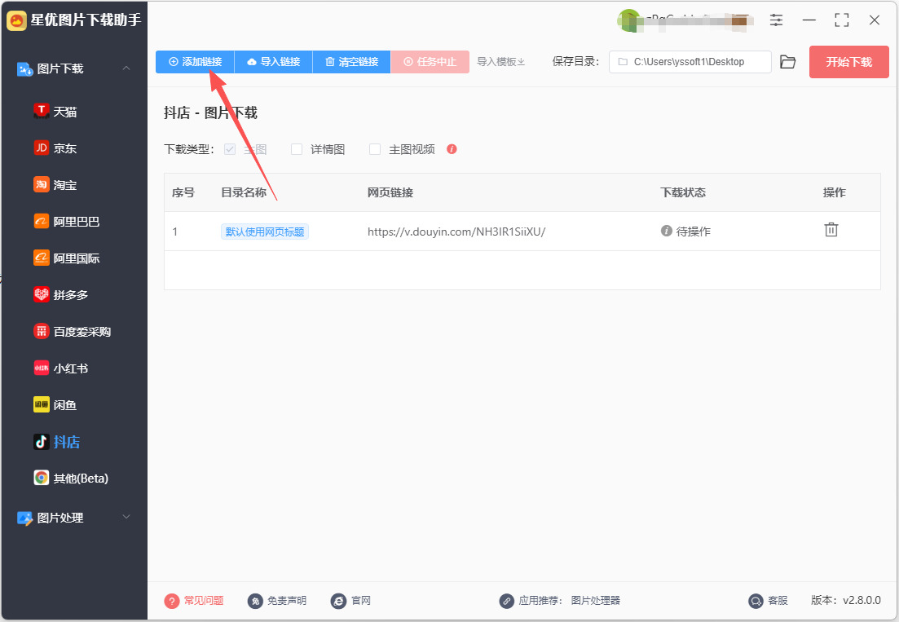This screenshot has width=899, height=622.
Task: Select 抖店 in the sidebar
Action: (x=56, y=441)
